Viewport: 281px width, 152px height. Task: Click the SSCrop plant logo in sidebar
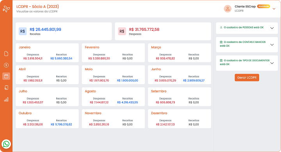coord(6,9)
